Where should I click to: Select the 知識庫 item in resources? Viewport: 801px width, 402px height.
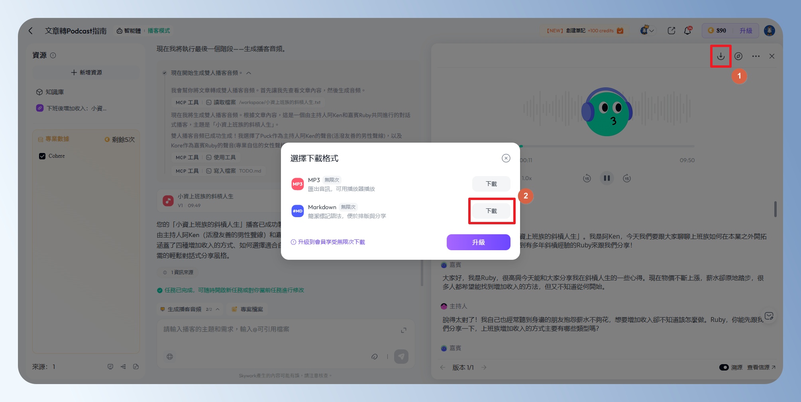[x=55, y=92]
